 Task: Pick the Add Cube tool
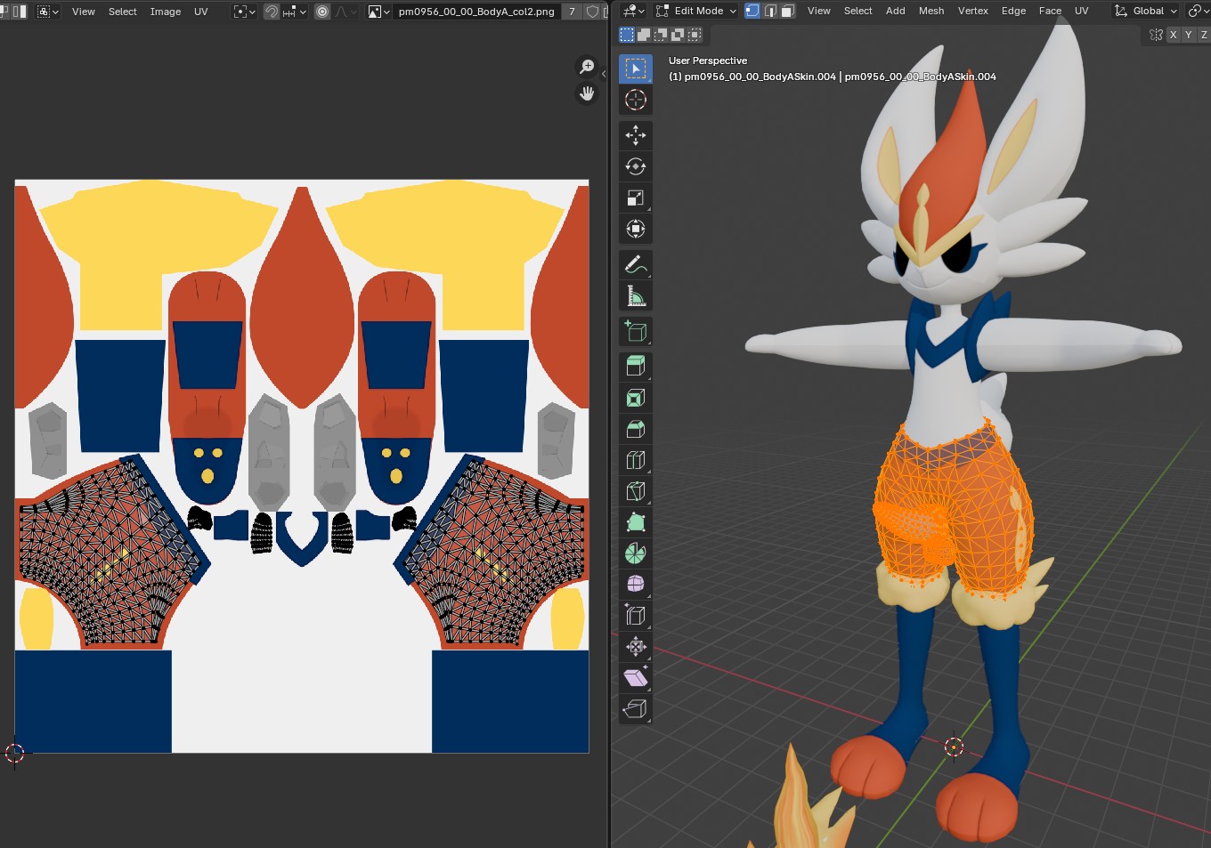(x=636, y=331)
